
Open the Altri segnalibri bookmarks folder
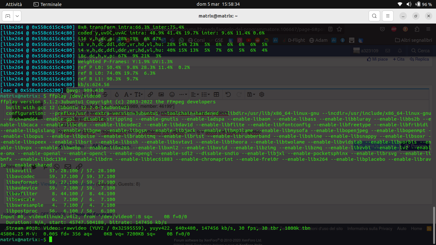tap(413, 40)
